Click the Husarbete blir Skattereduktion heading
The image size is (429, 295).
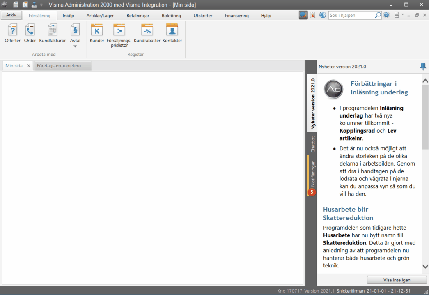[x=348, y=213]
